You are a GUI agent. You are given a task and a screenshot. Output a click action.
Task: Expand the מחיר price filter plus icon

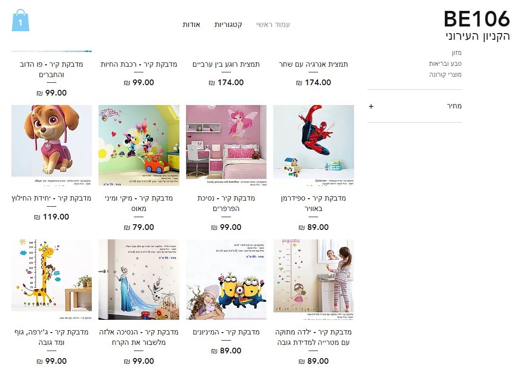click(371, 106)
